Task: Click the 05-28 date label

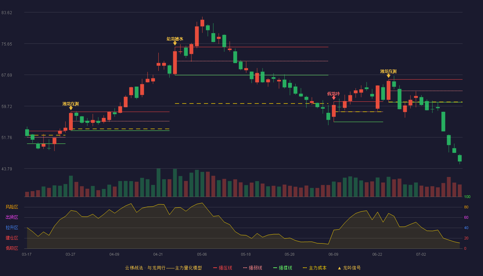Action: tap(289, 254)
